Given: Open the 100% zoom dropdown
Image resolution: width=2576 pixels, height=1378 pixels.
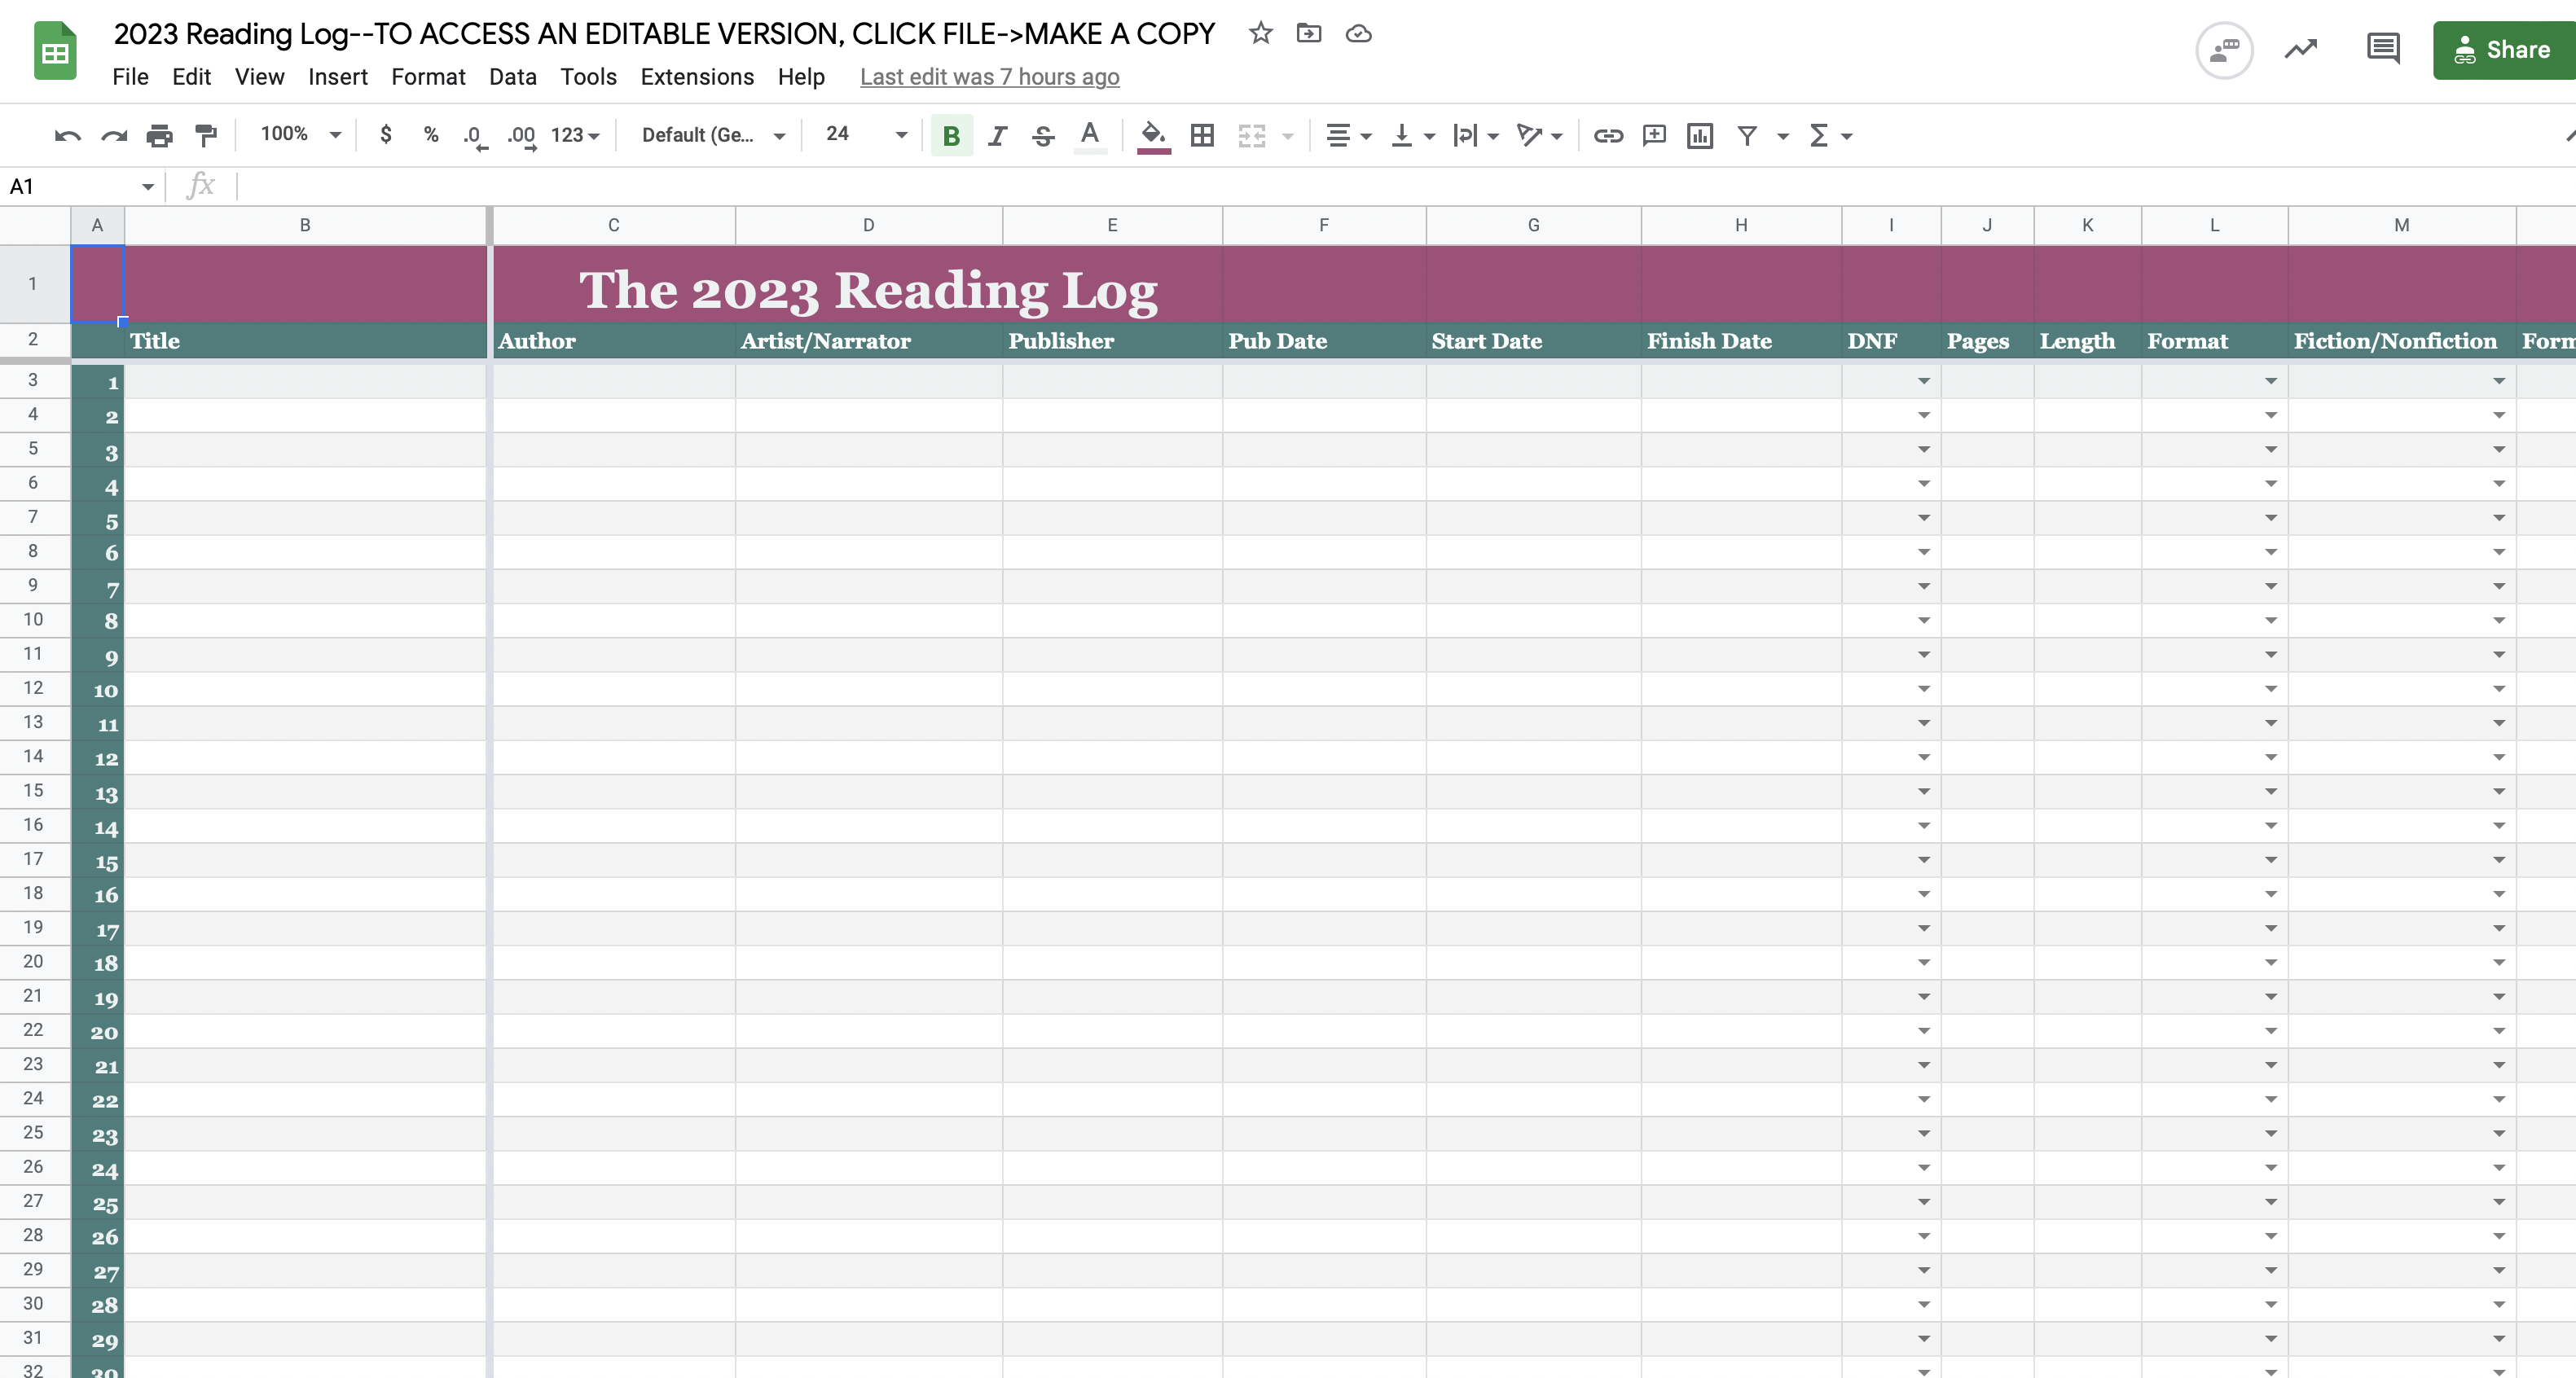Looking at the screenshot, I should coord(300,134).
